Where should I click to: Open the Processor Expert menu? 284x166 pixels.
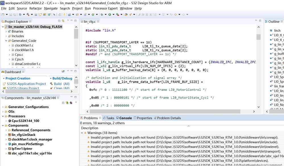pyautogui.click(x=105, y=8)
